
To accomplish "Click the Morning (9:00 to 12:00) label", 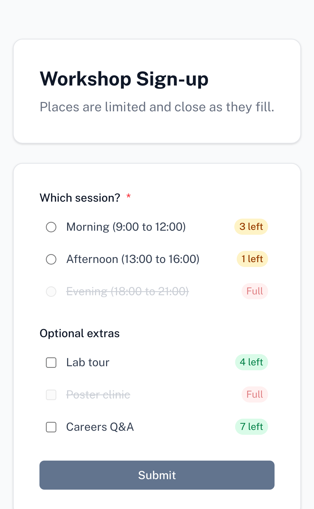I will [126, 227].
